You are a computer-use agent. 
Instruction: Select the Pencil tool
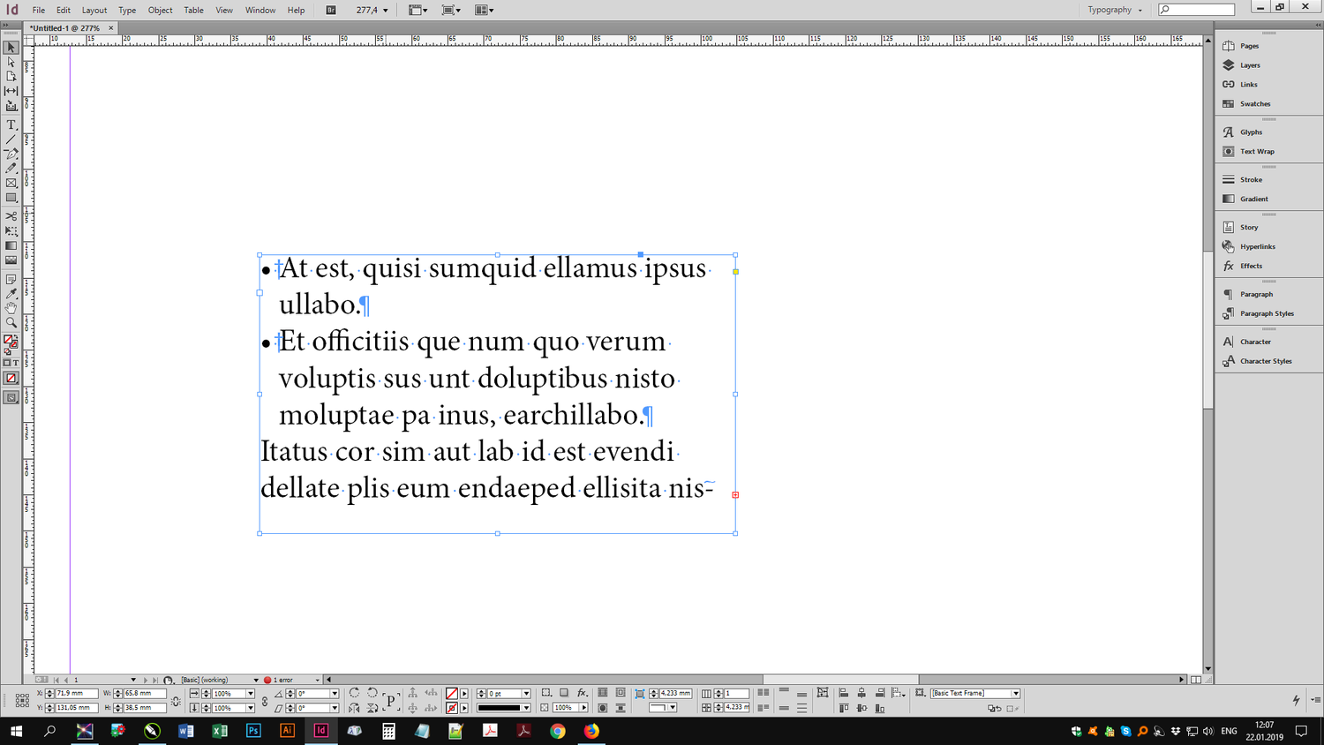click(11, 168)
